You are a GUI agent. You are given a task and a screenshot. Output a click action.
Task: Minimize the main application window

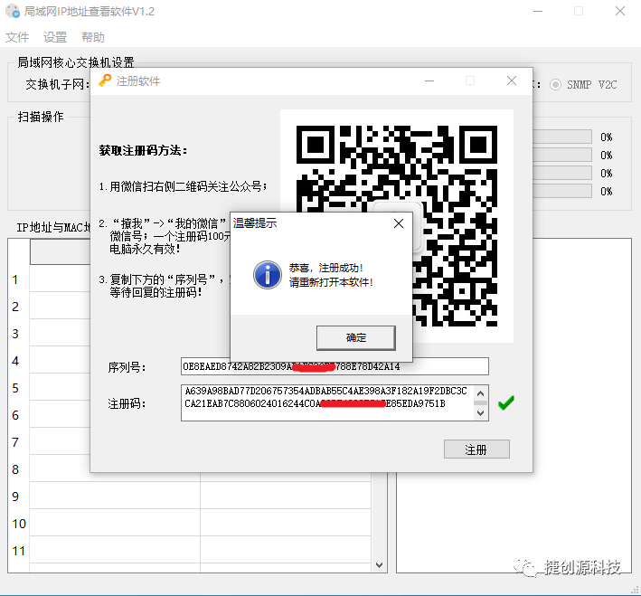click(x=538, y=11)
